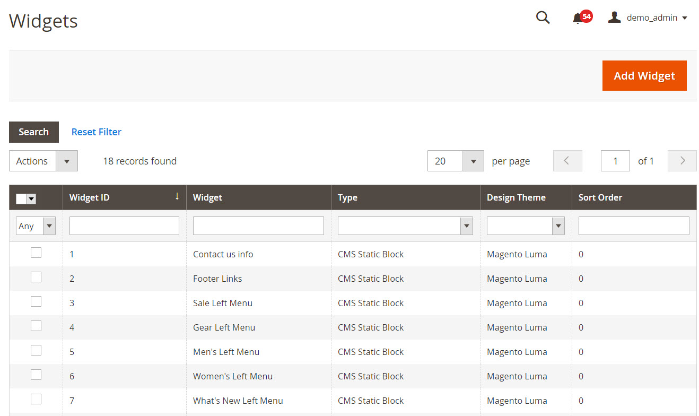Click the Search button

pyautogui.click(x=34, y=132)
